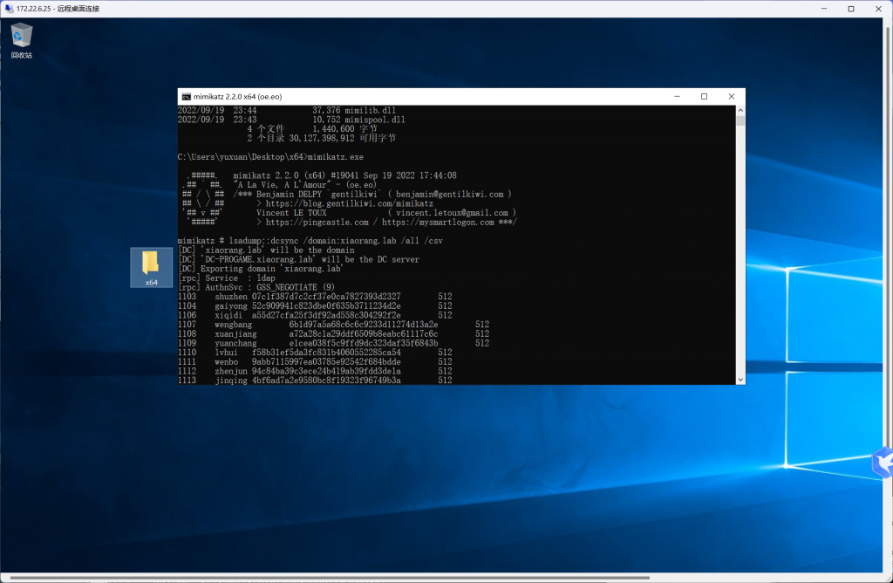Click console scrollbar up arrow
The height and width of the screenshot is (583, 893).
pos(740,110)
